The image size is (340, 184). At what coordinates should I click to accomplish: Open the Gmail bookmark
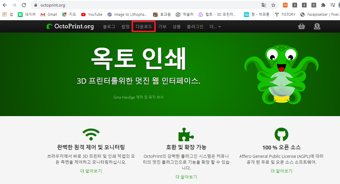(x=49, y=15)
